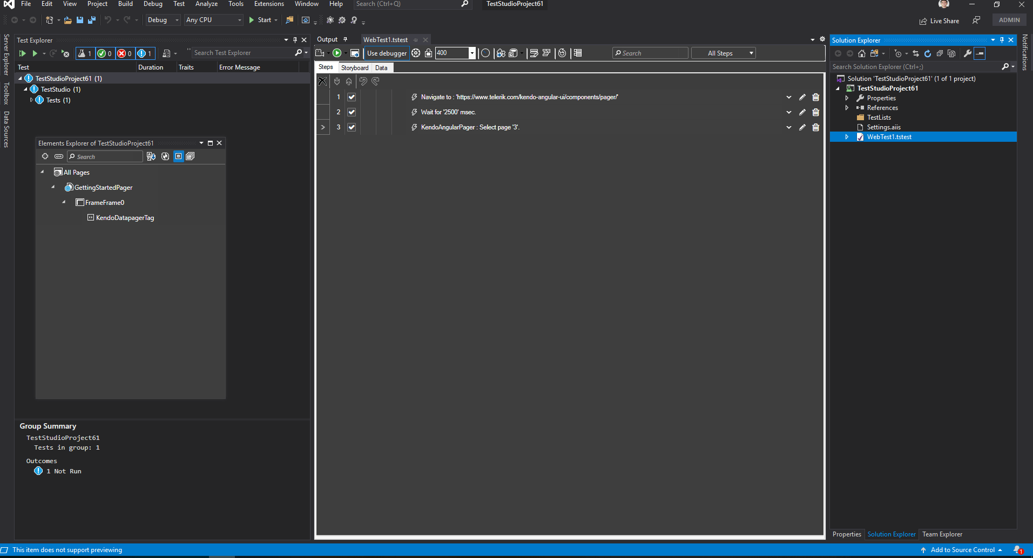Uncheck the checkbox for step 2
This screenshot has height=558, width=1033.
(x=352, y=112)
